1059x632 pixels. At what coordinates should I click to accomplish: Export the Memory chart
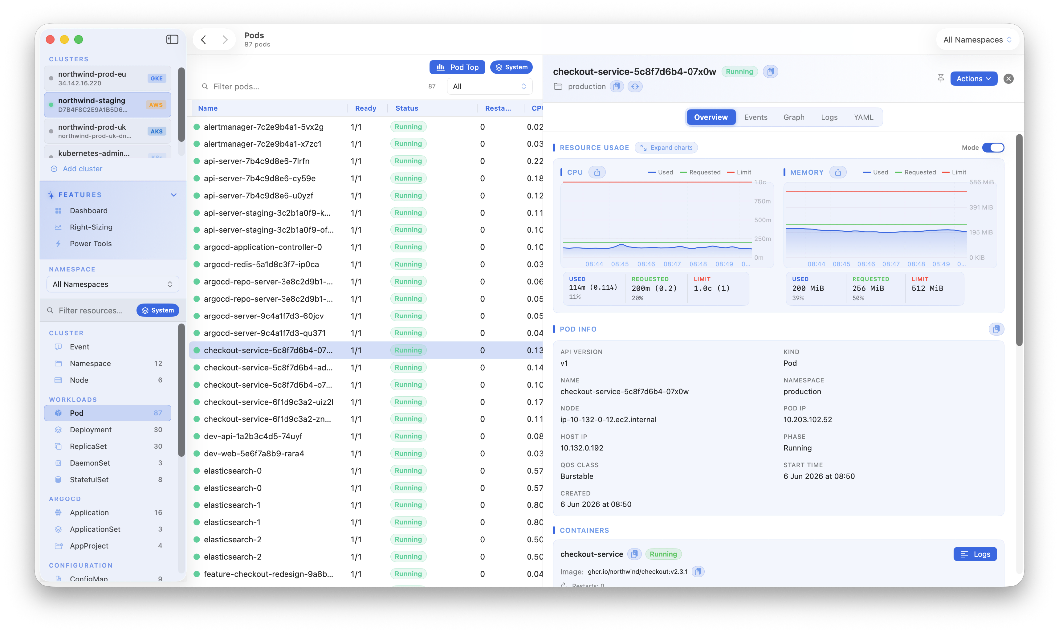tap(837, 172)
